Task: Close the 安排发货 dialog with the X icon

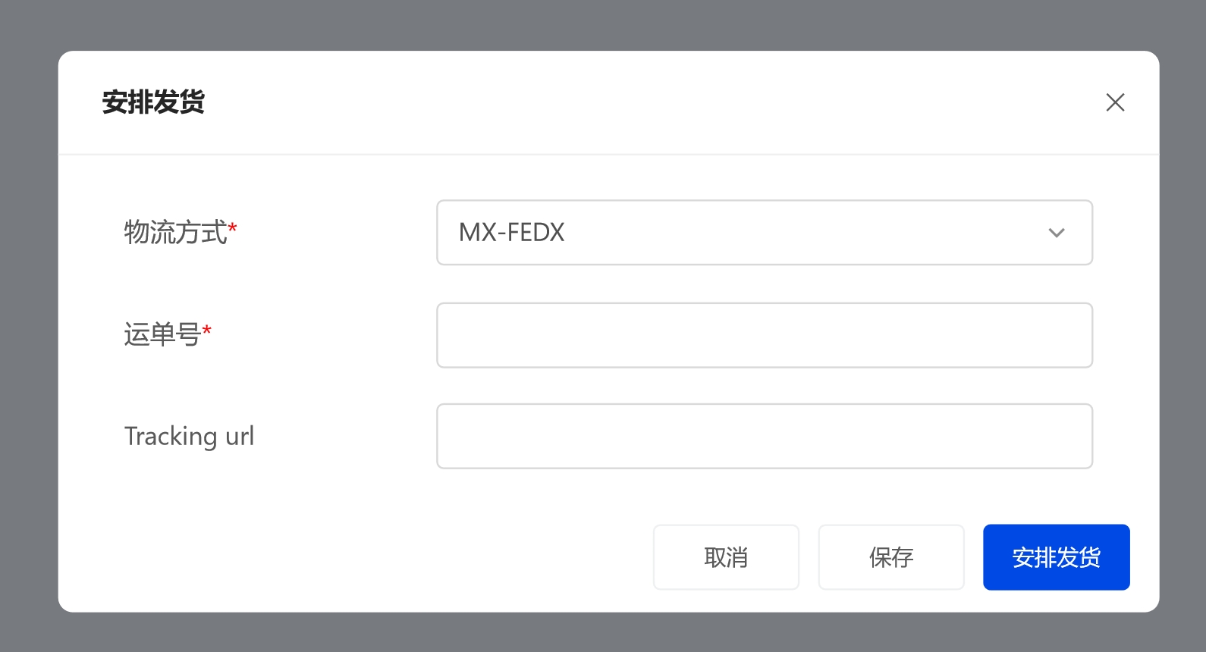Action: (1115, 102)
